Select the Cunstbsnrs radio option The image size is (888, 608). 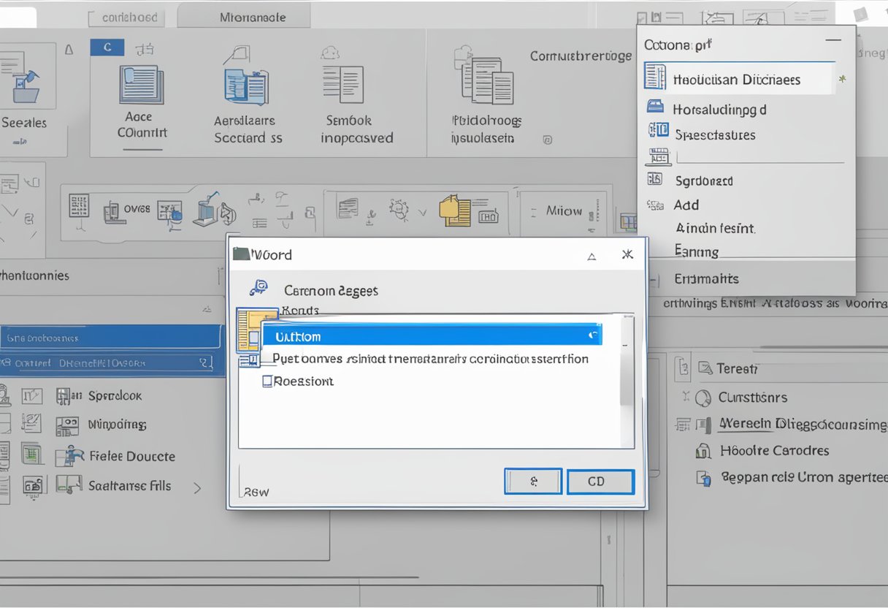pyautogui.click(x=703, y=398)
